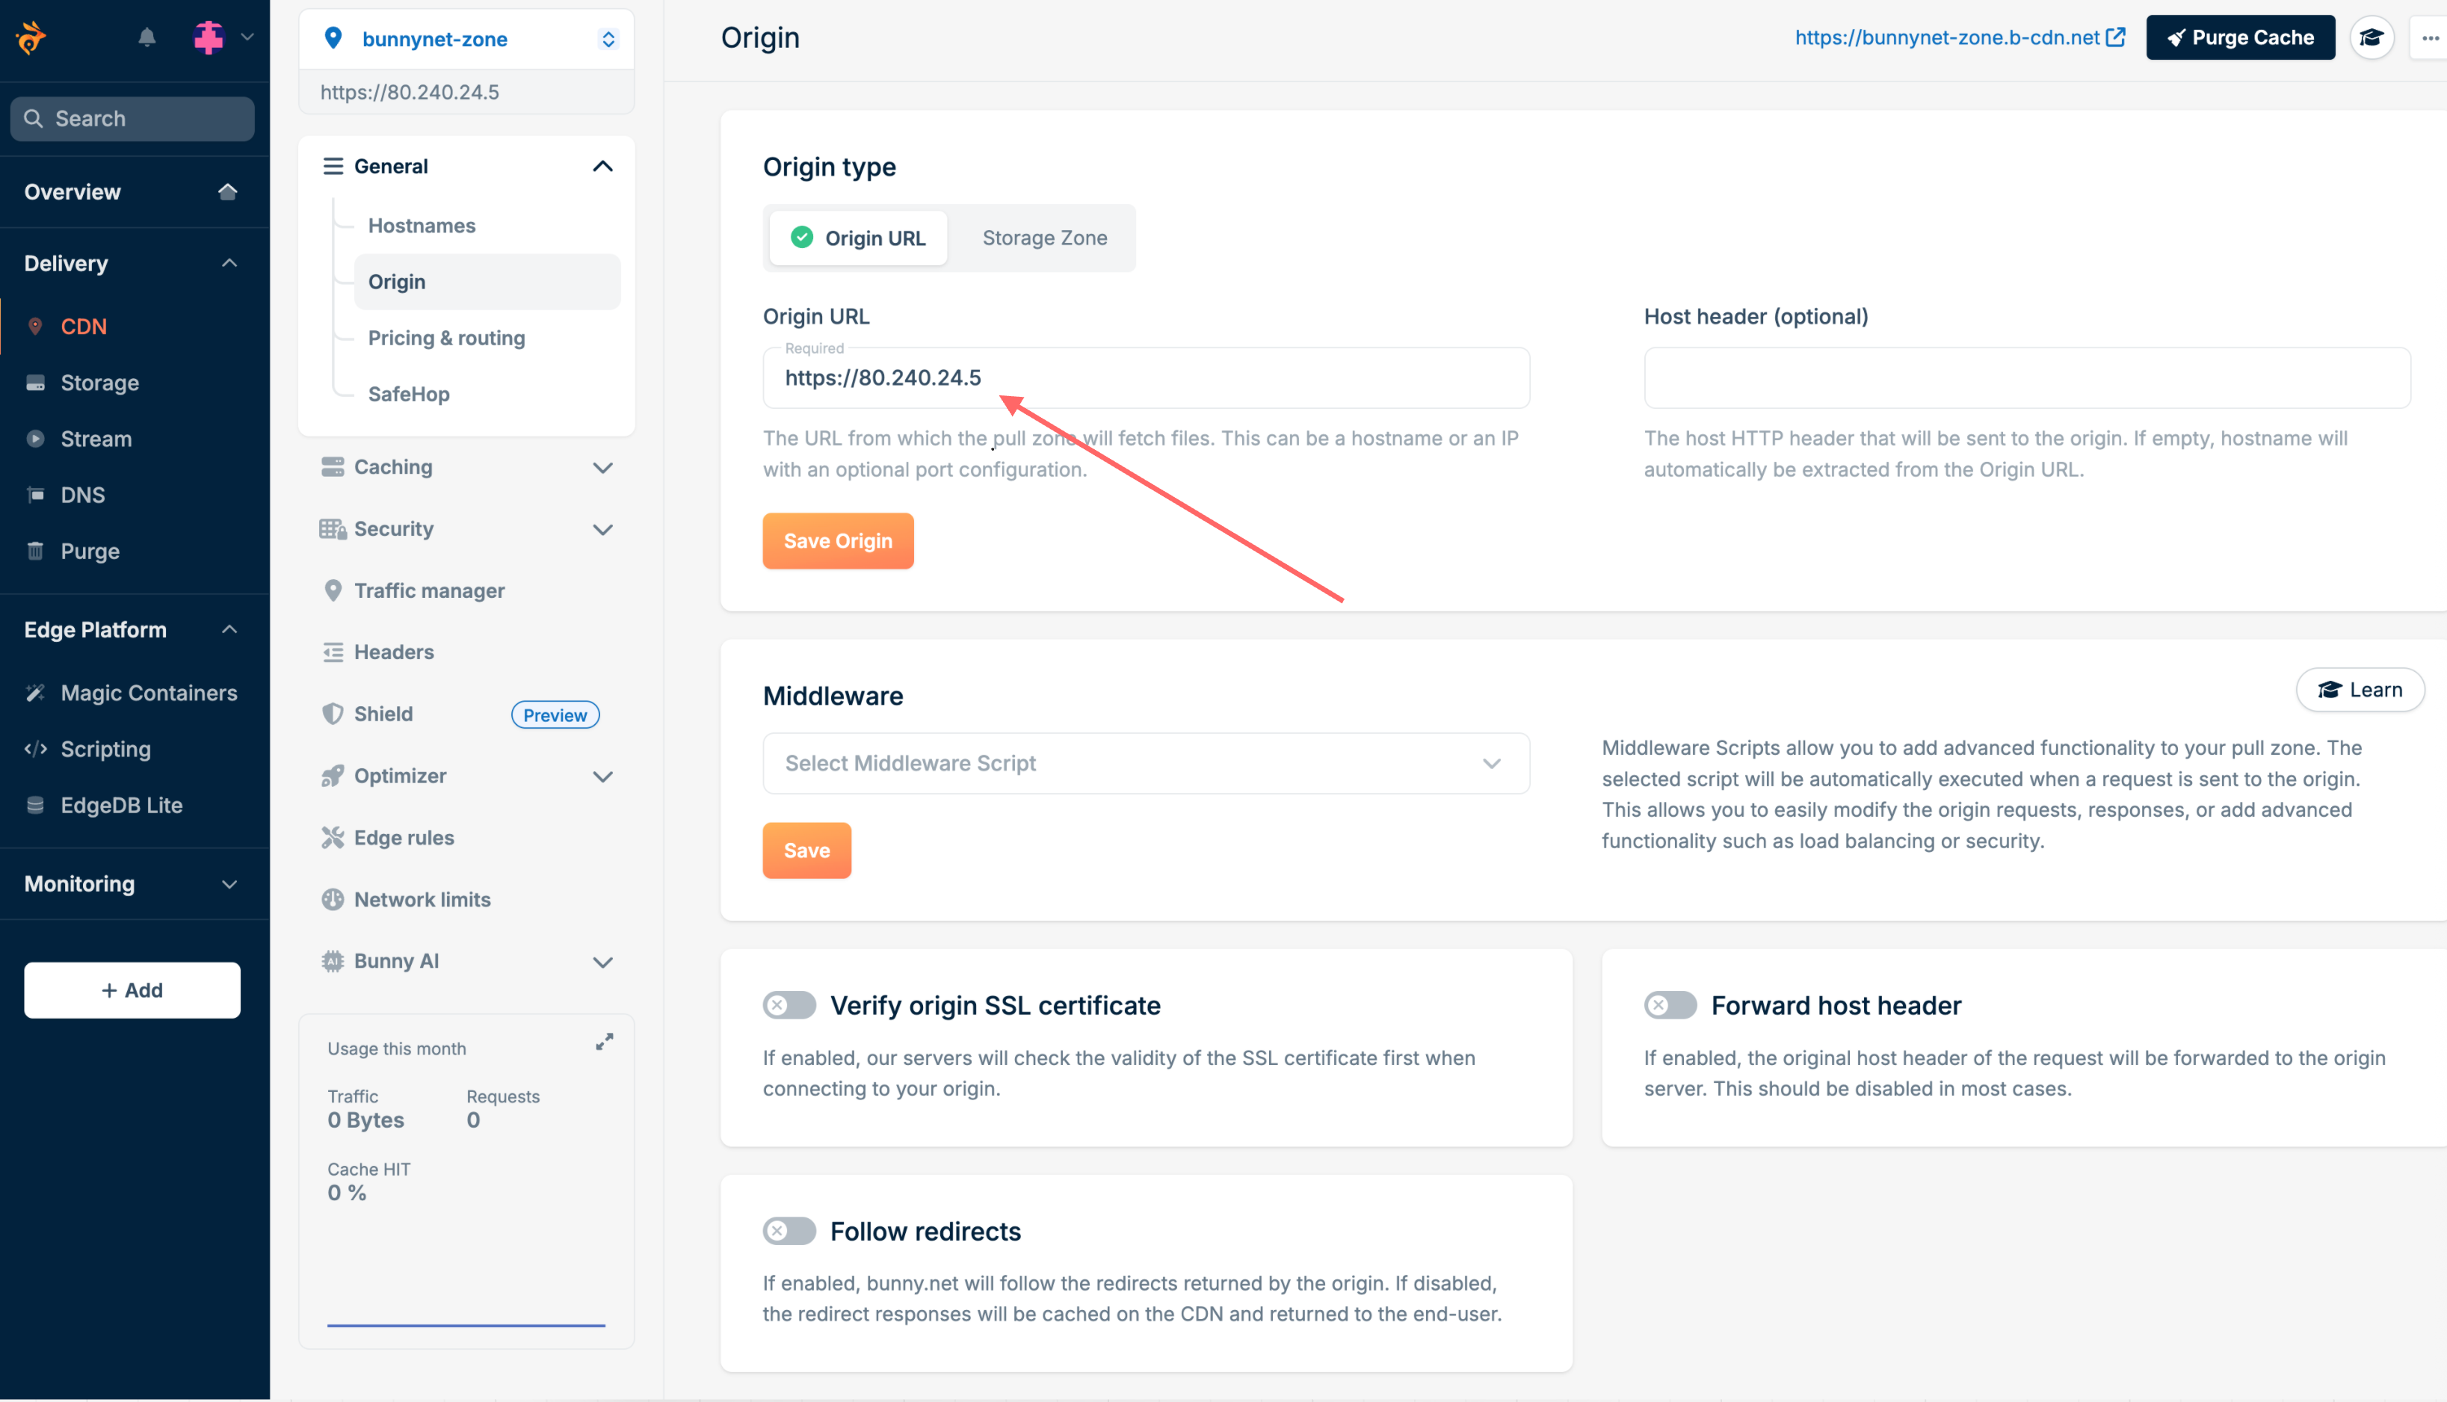Toggle Forward host header switch
The image size is (2447, 1402).
point(1670,1005)
